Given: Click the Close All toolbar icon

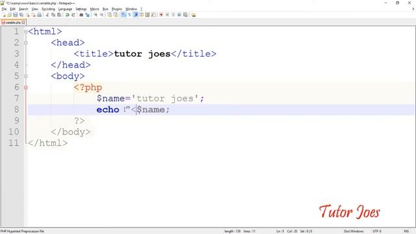Looking at the screenshot, I should pyautogui.click(x=34, y=15).
